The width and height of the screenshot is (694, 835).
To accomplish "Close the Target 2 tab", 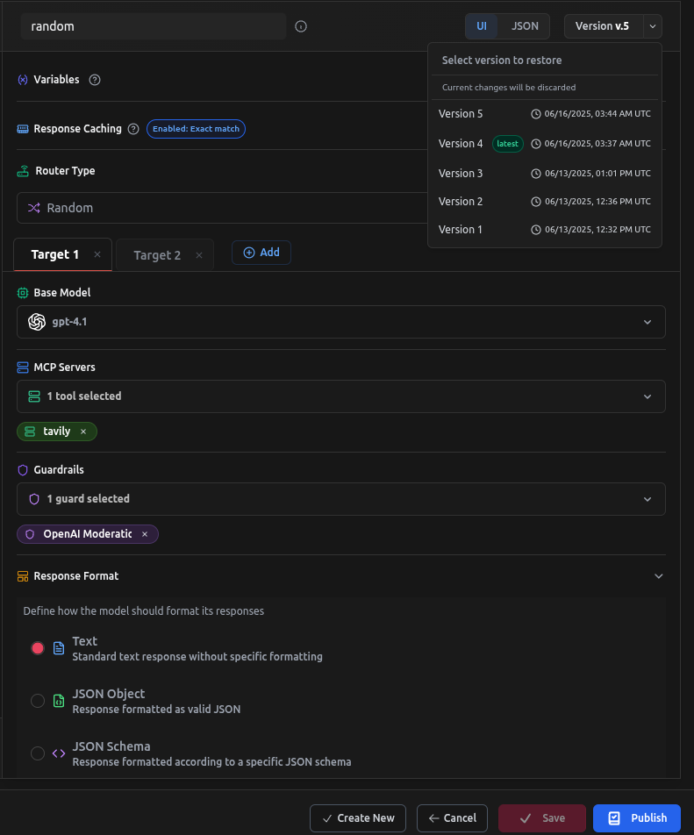I will tap(199, 255).
